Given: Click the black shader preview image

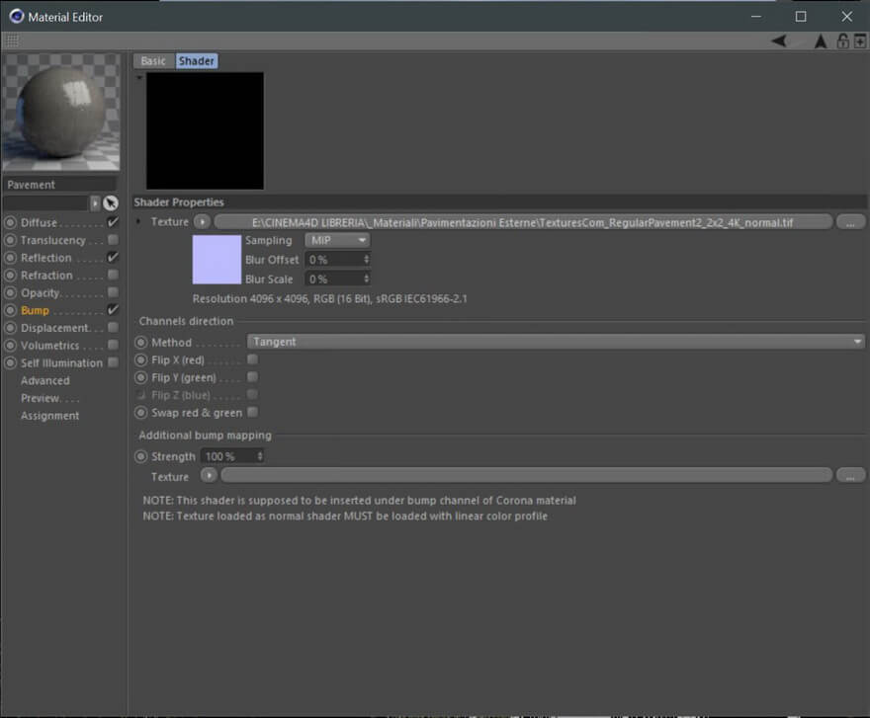Looking at the screenshot, I should pyautogui.click(x=205, y=130).
